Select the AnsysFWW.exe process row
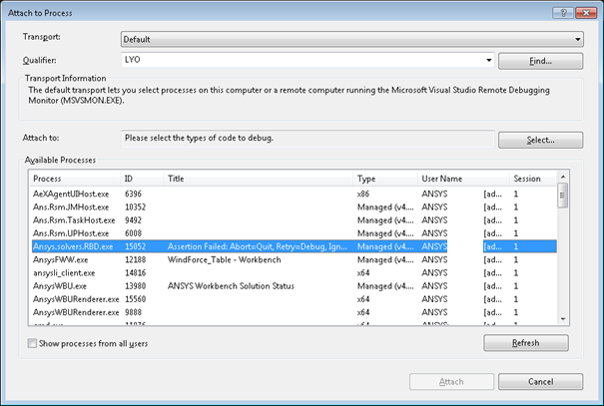604x406 pixels. click(294, 259)
